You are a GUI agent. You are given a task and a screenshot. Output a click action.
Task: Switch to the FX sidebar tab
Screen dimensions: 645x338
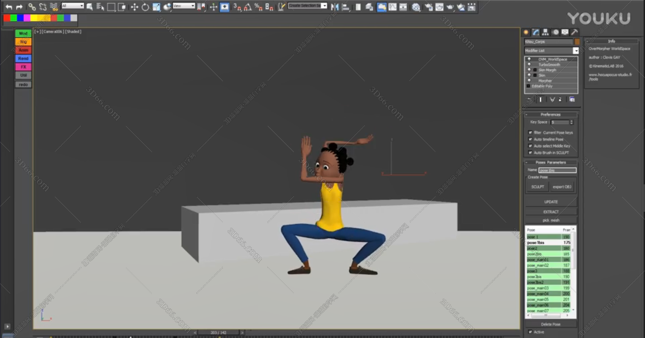(x=23, y=67)
